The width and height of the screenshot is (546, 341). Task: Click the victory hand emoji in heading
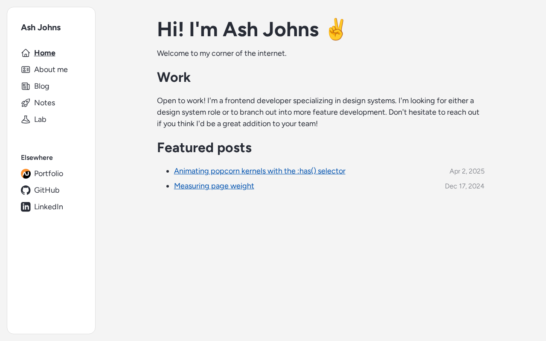(336, 29)
